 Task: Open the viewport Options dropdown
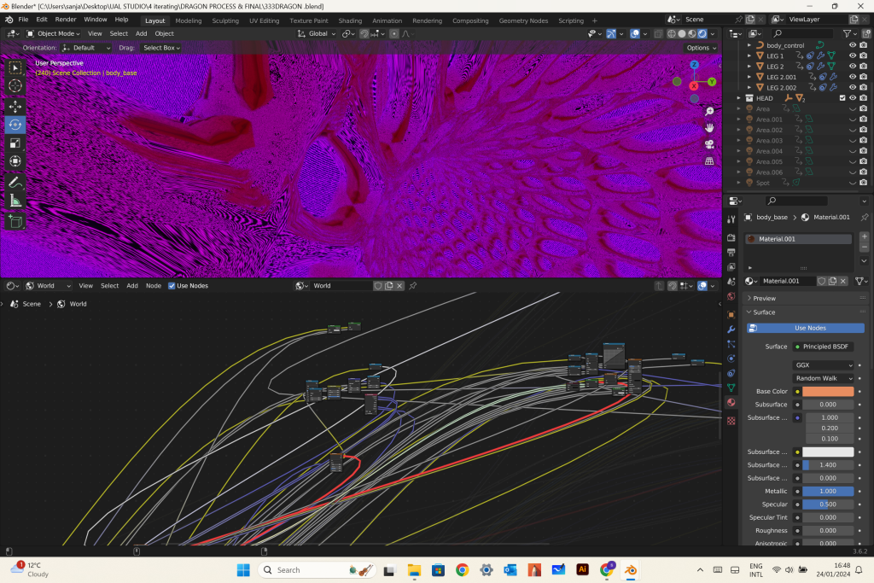(702, 48)
